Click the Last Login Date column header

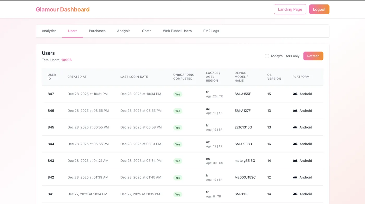click(134, 77)
